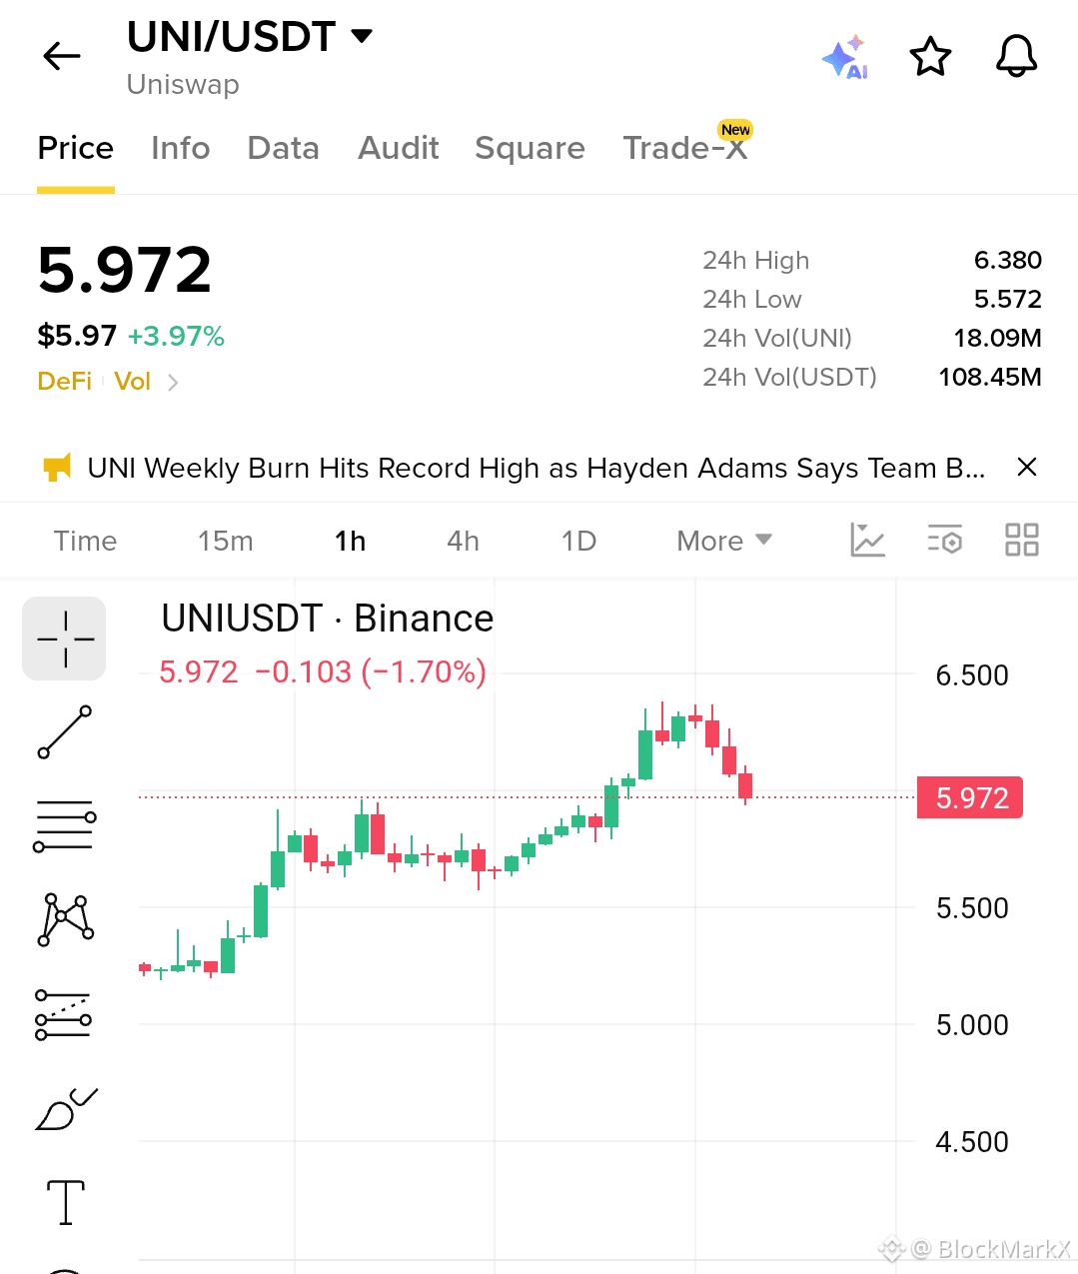
Task: Open DeFi Vol tags chevron
Action: pos(174,382)
